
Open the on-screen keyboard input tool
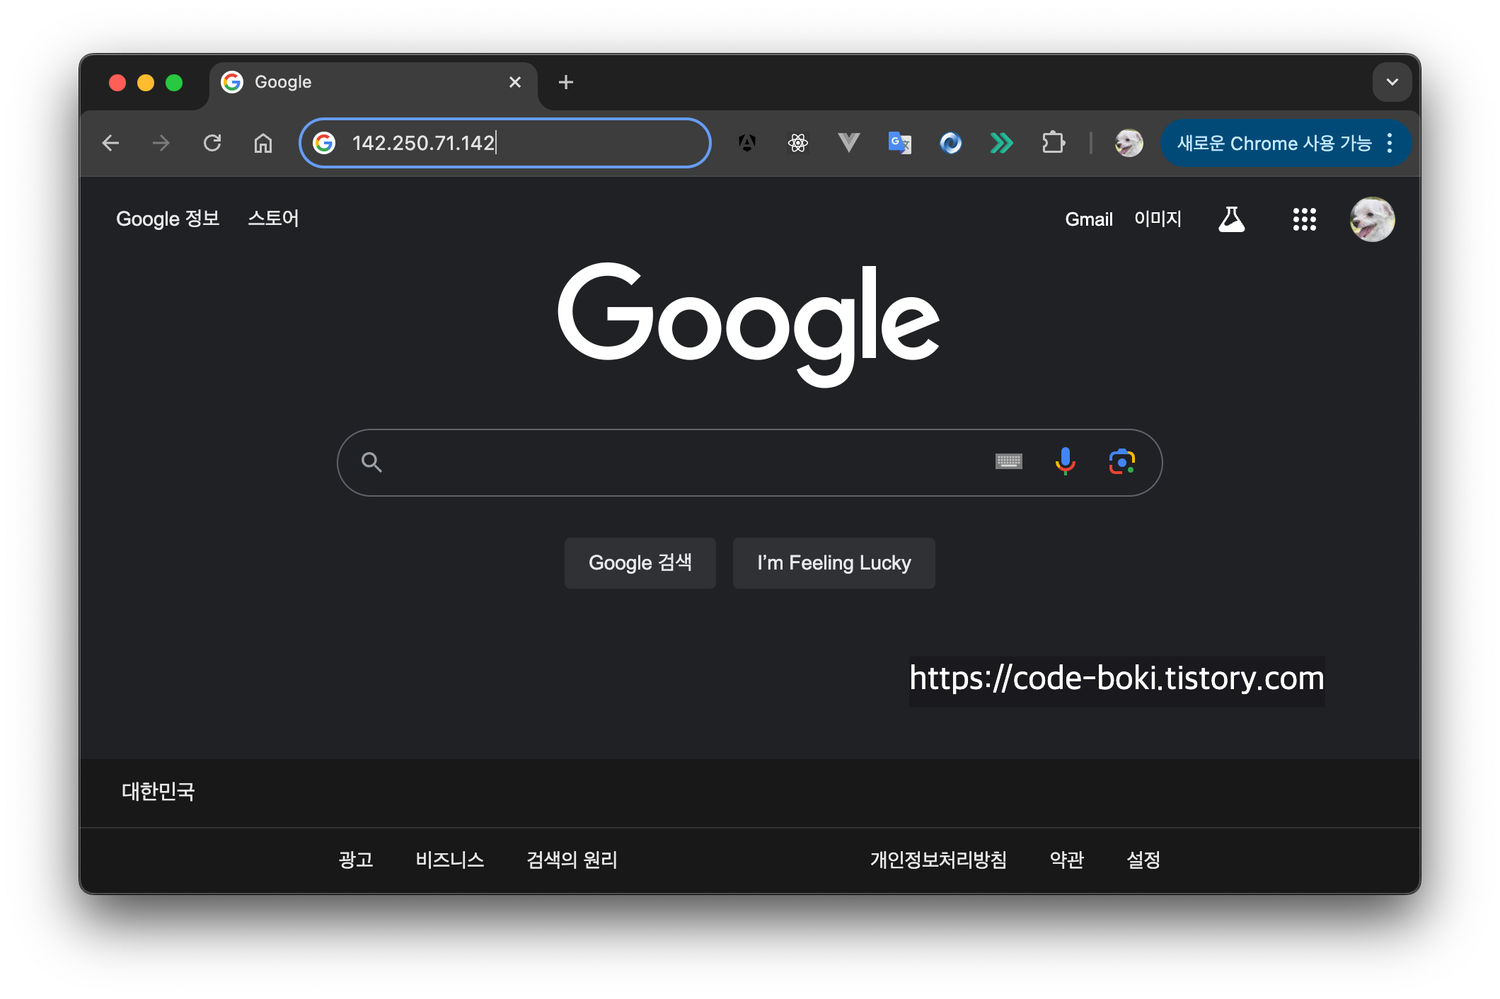tap(1008, 462)
